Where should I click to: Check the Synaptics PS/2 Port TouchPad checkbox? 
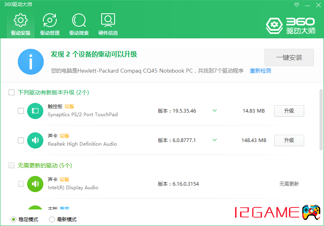point(21,111)
